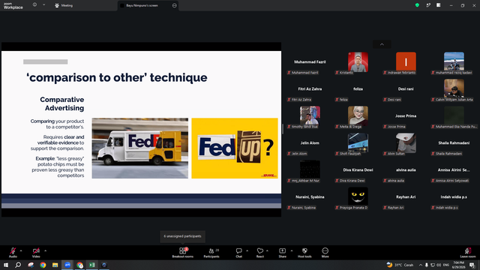Open the Windows notification center

click(x=472, y=265)
